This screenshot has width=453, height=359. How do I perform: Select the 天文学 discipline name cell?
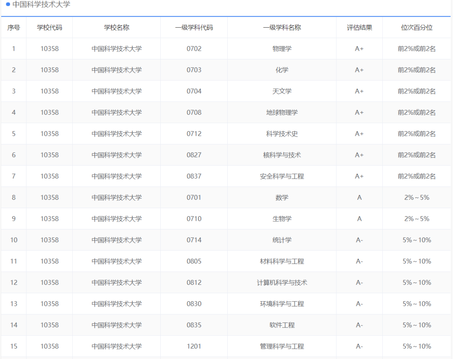pos(282,91)
